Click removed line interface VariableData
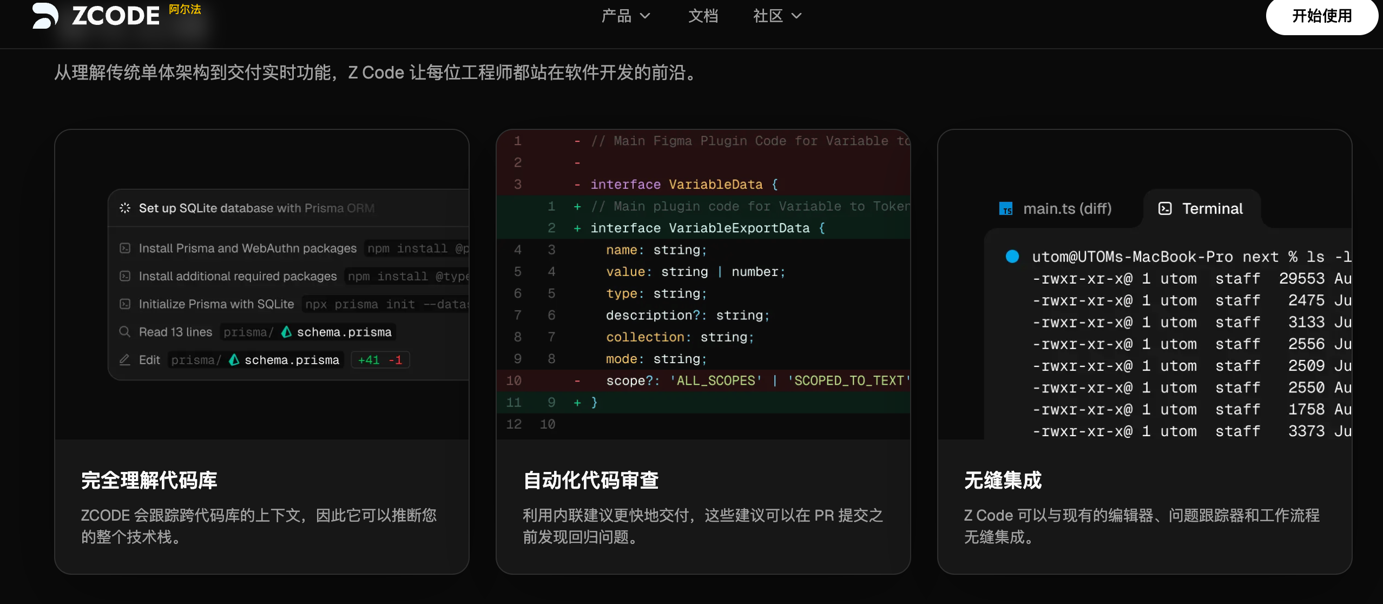Screen dimensions: 1383x604 703,184
